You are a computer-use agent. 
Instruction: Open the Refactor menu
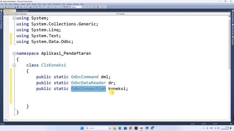point(16,4)
